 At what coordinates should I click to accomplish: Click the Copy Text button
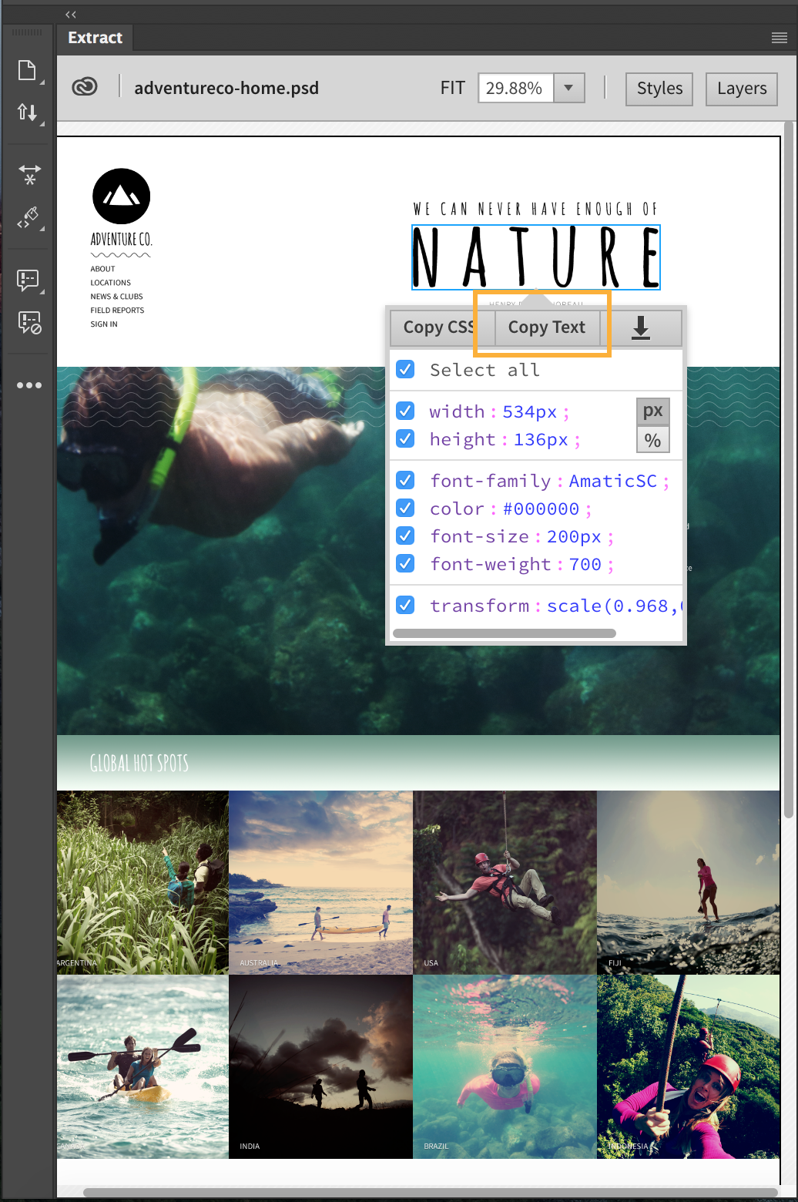tap(546, 327)
